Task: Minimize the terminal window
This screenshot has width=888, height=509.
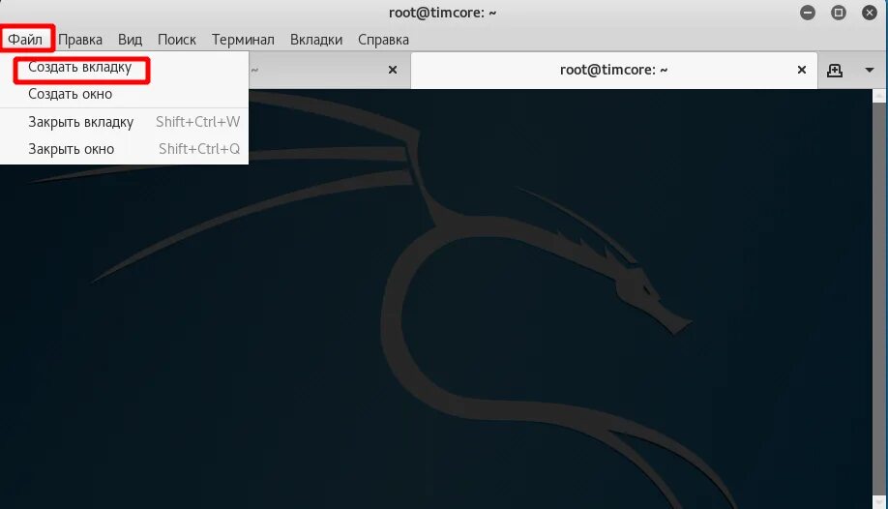Action: (808, 13)
